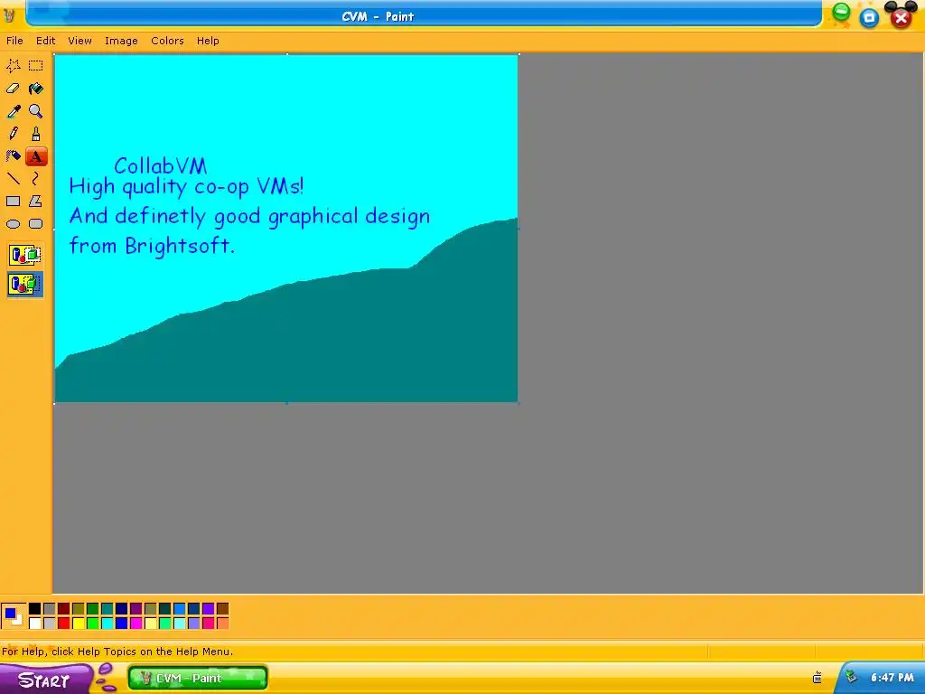Select the Free-Form Select tool
This screenshot has height=694, width=925.
pos(13,65)
